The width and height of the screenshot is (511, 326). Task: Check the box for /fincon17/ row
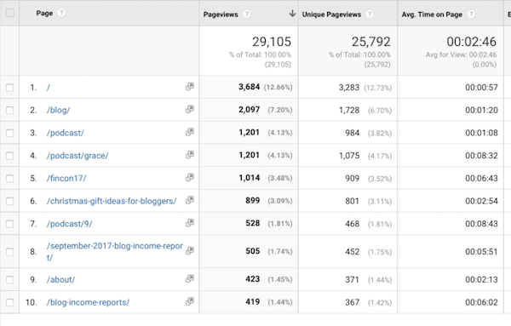pos(9,179)
